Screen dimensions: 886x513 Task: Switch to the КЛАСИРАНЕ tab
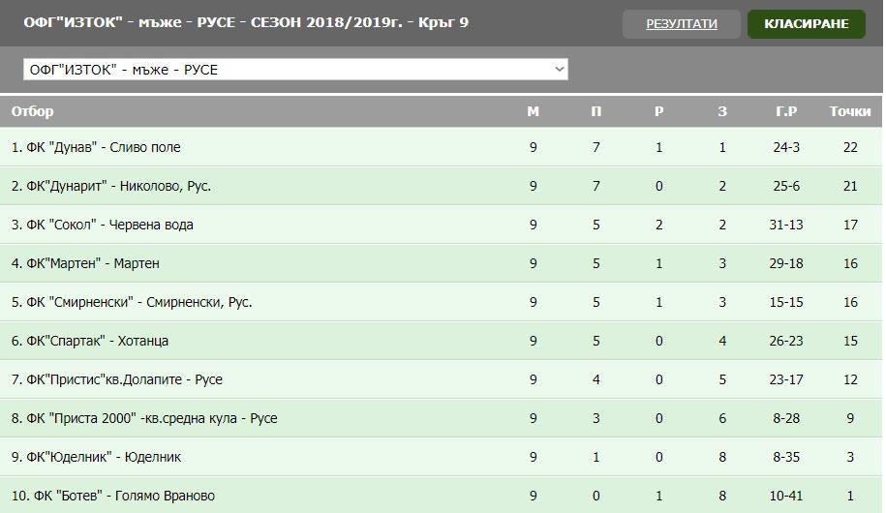(807, 24)
